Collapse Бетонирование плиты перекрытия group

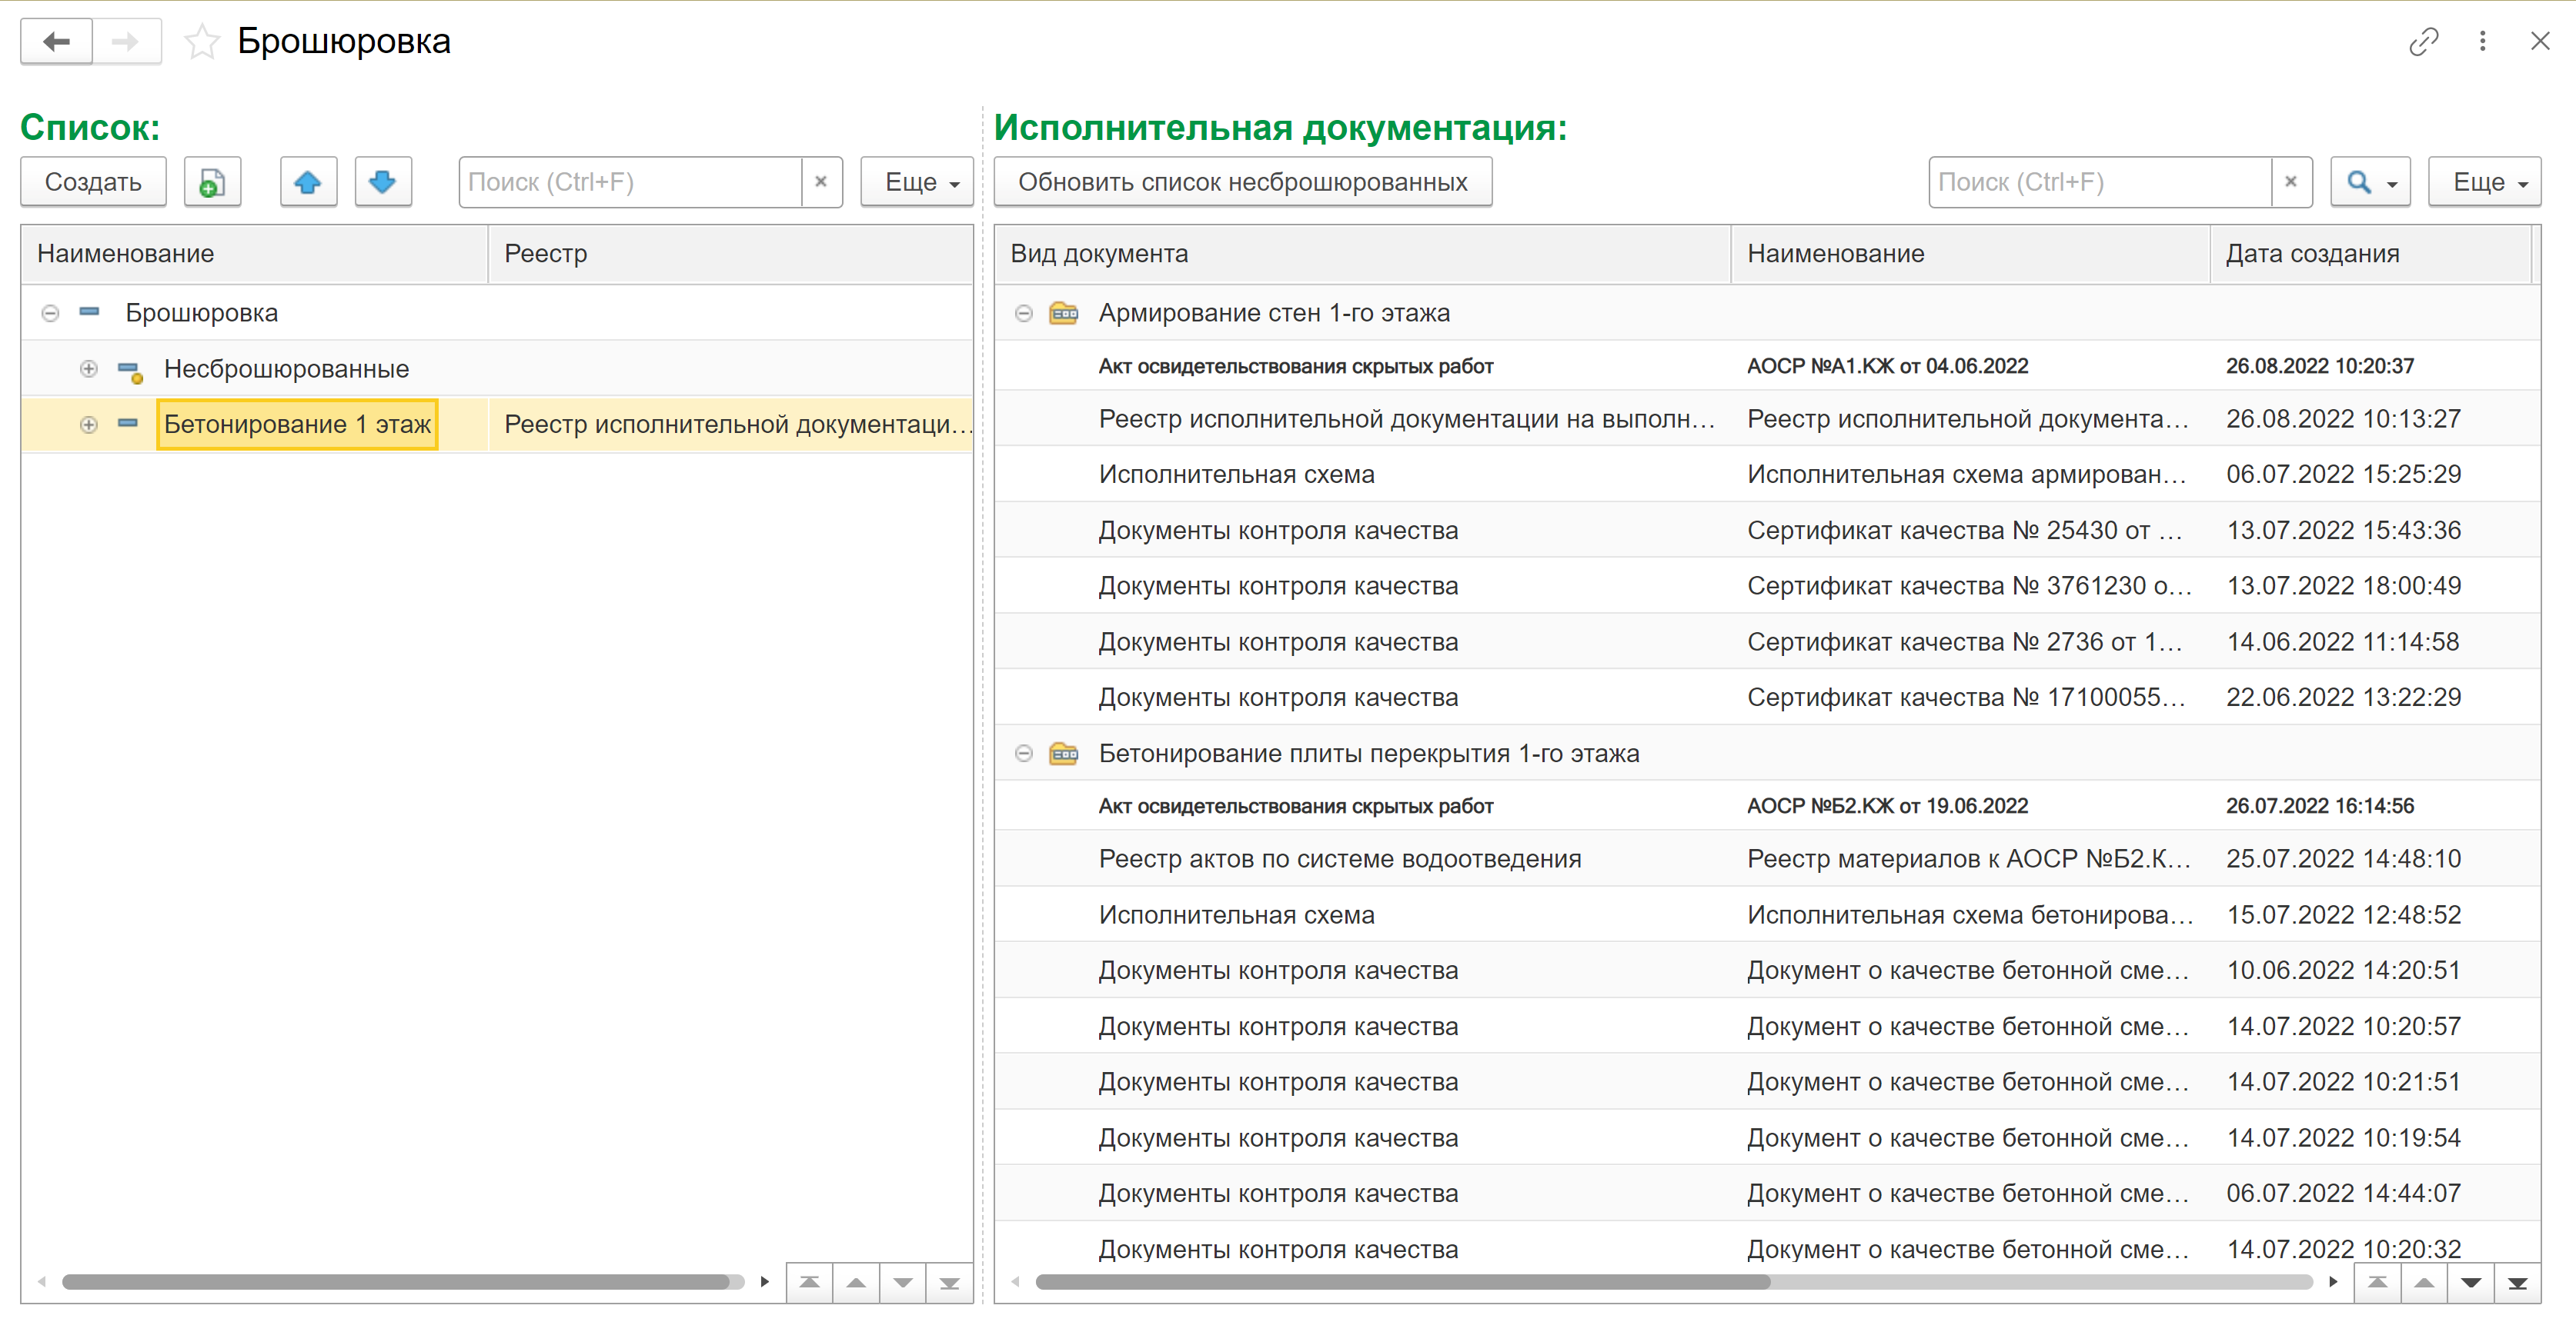[1023, 754]
